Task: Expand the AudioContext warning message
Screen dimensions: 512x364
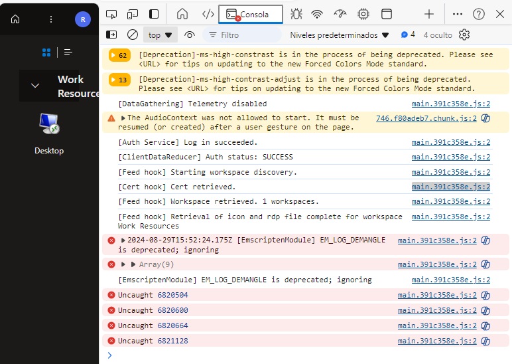Action: click(x=123, y=118)
